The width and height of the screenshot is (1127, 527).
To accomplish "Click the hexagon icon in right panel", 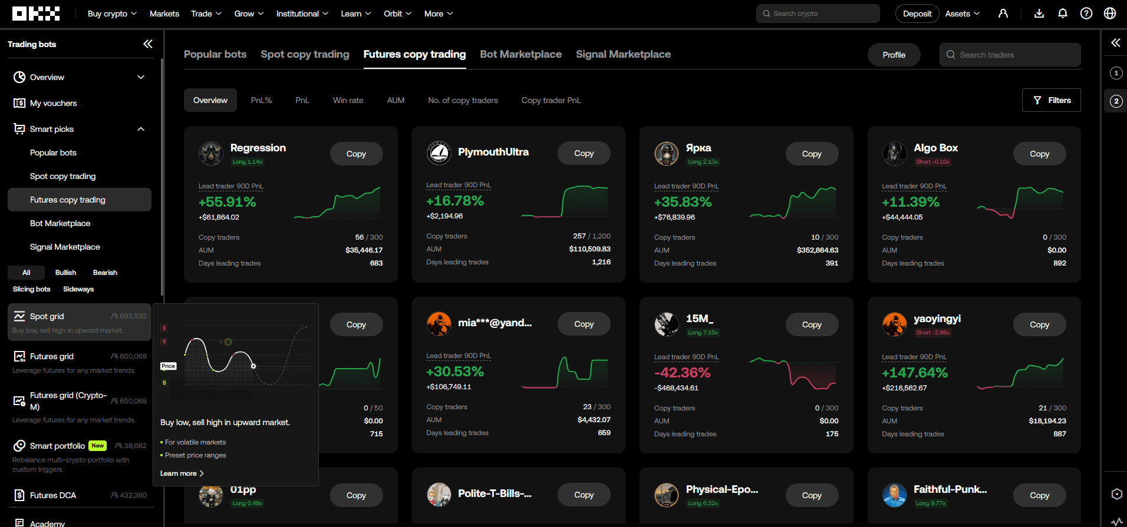I will pyautogui.click(x=1116, y=494).
